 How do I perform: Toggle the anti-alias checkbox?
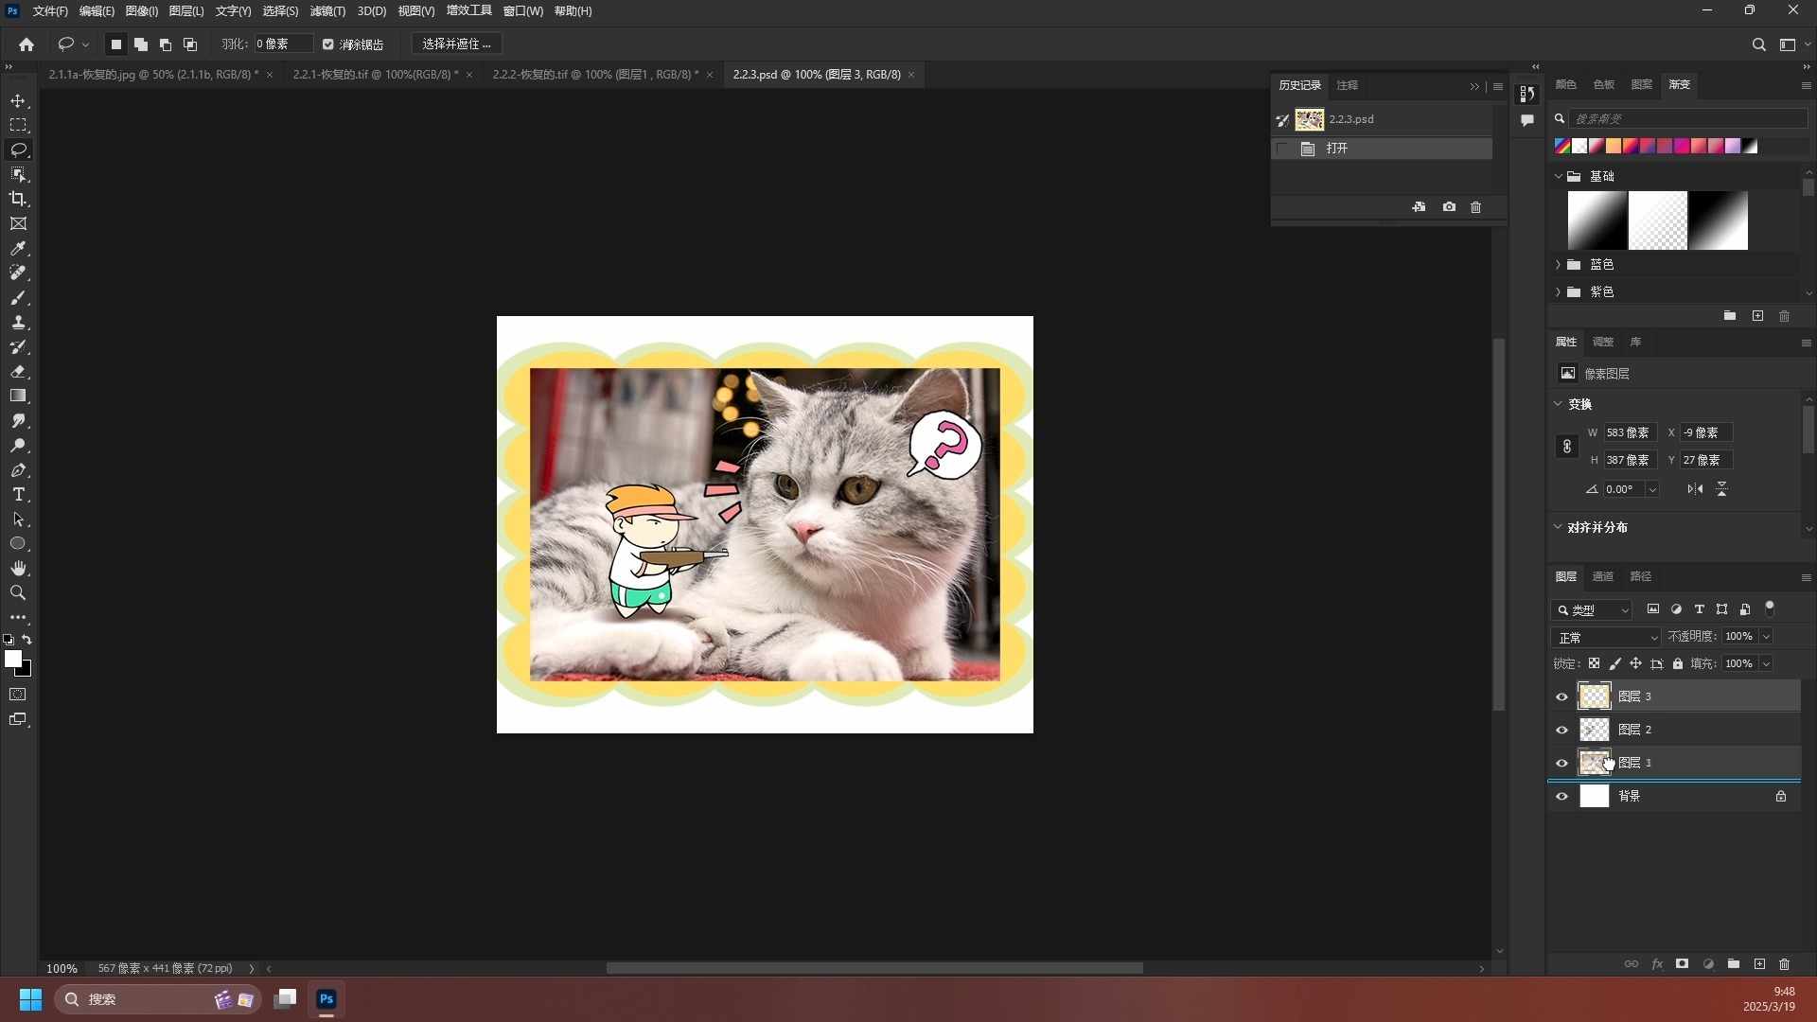[328, 44]
